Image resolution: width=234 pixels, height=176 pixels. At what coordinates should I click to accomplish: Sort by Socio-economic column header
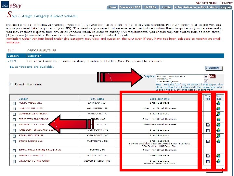160,99
